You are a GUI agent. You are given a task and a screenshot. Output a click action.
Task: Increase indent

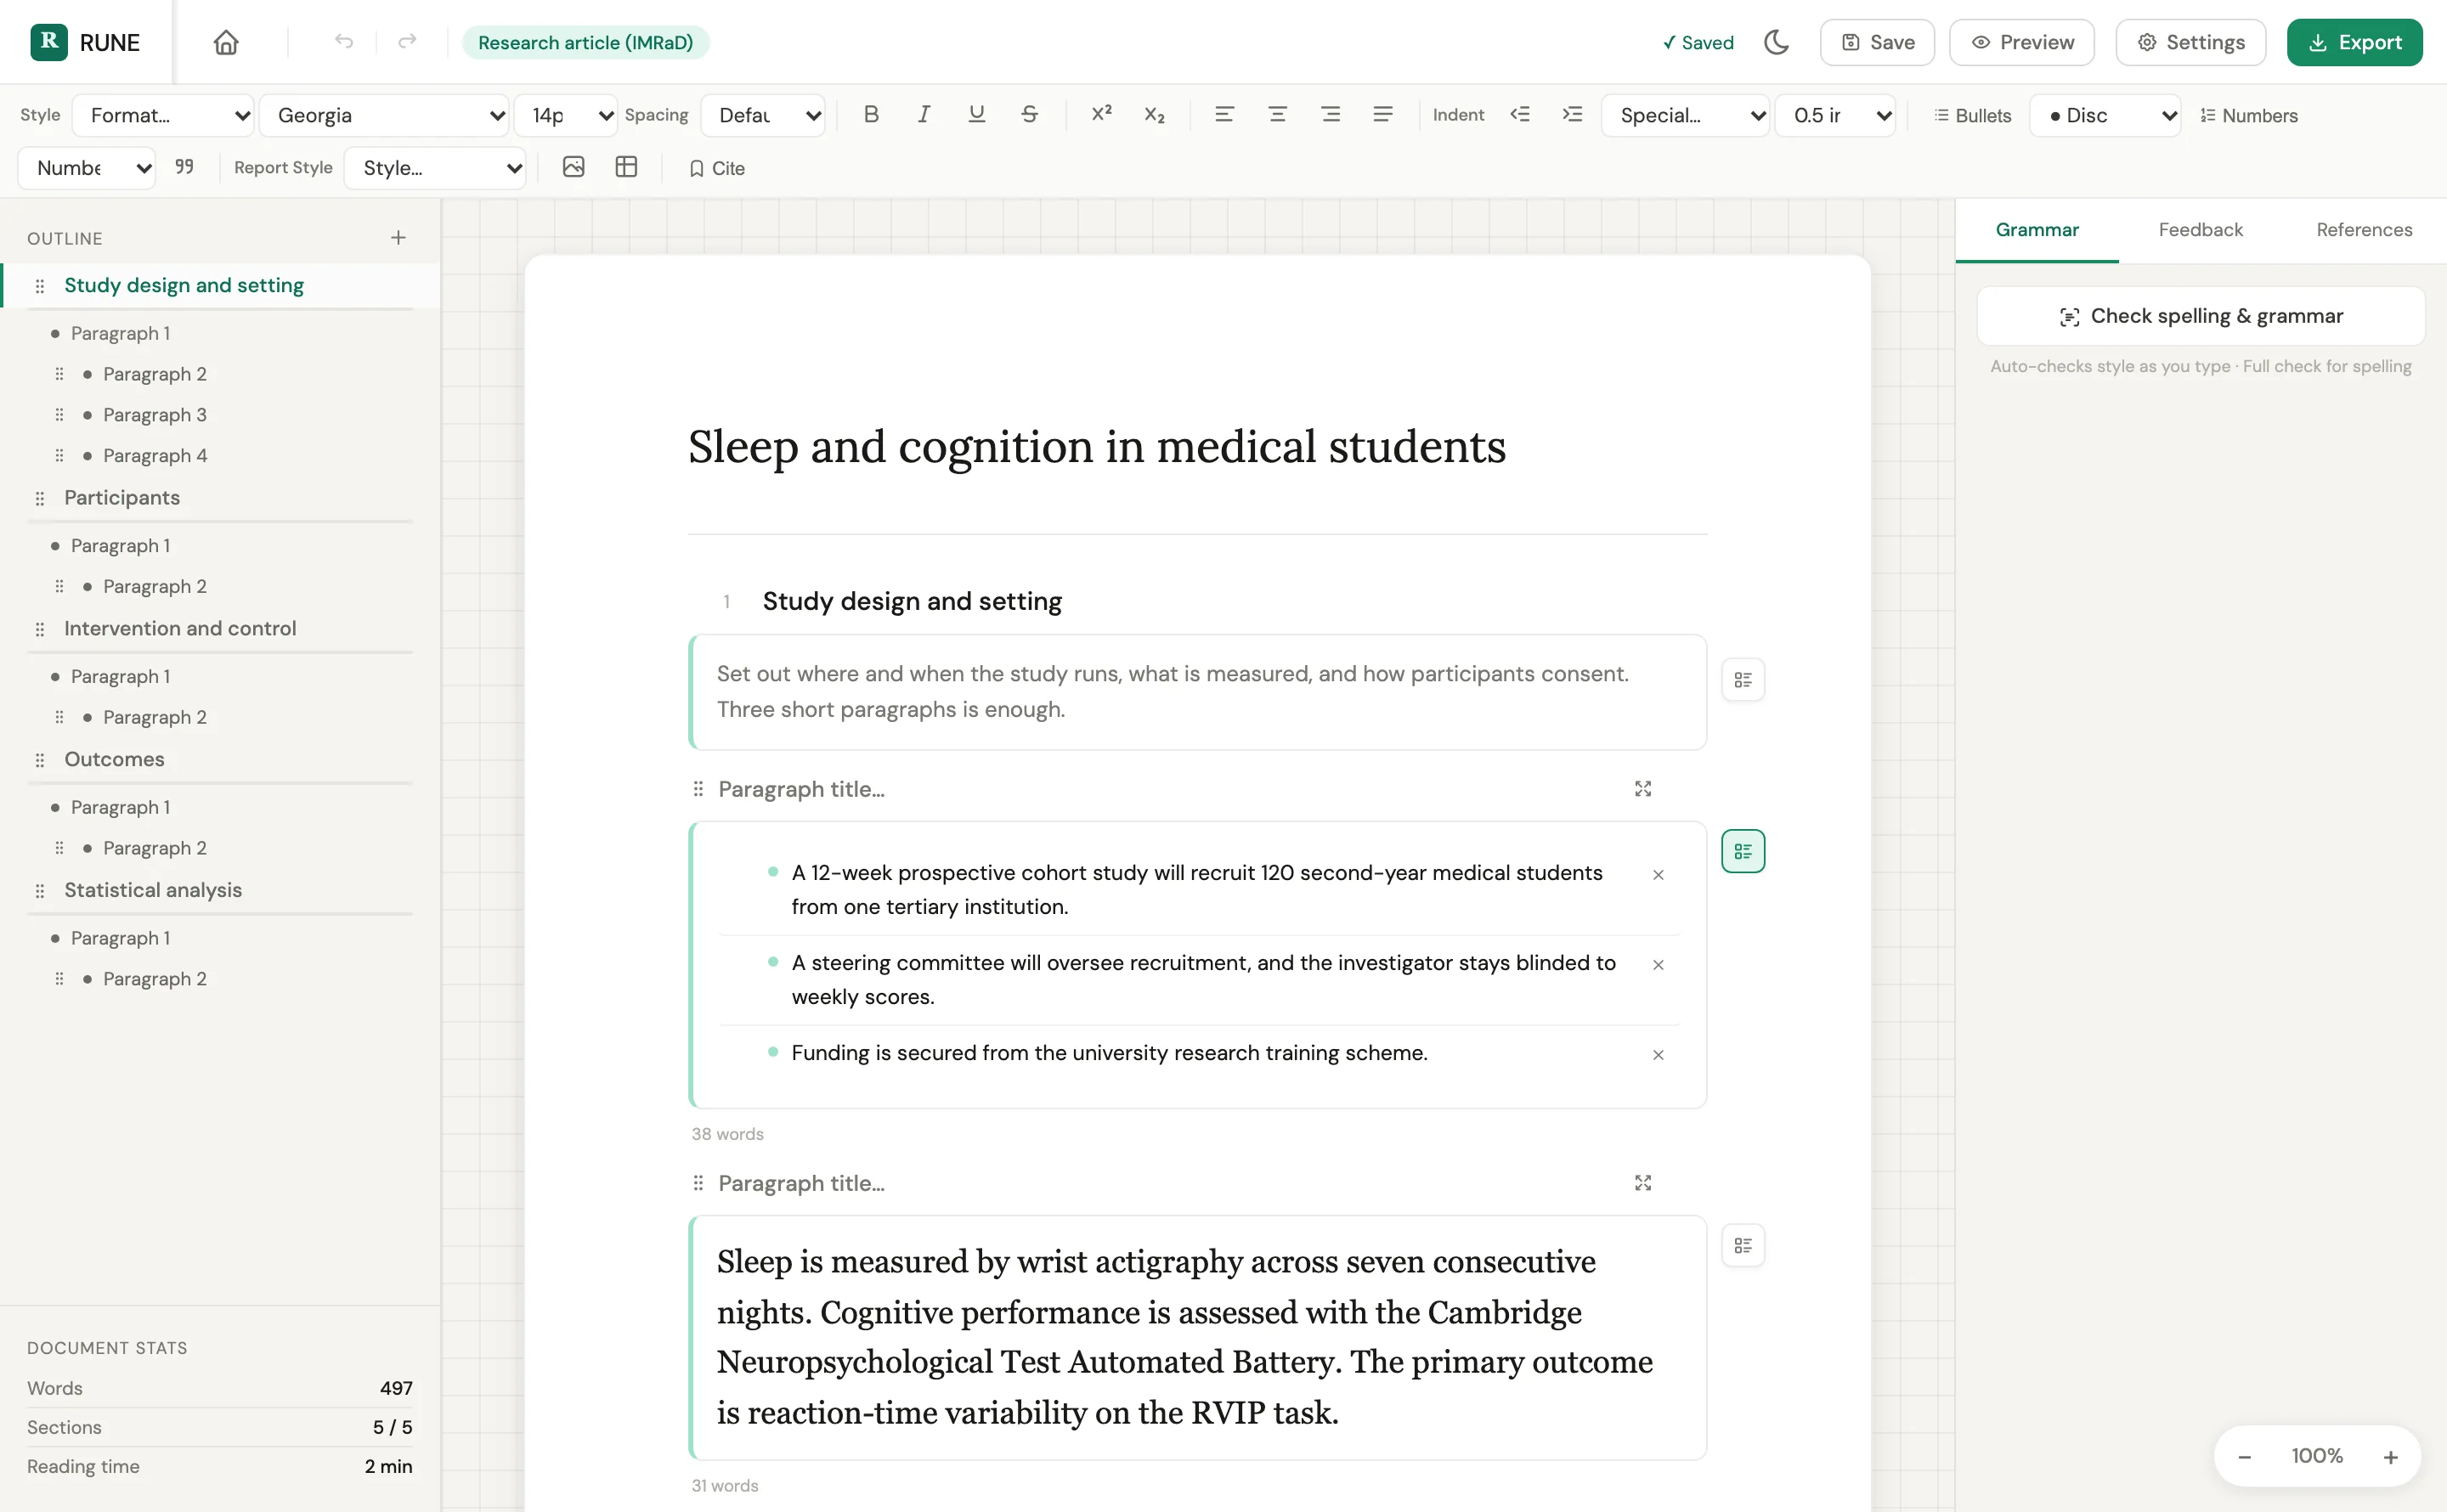(x=1573, y=114)
